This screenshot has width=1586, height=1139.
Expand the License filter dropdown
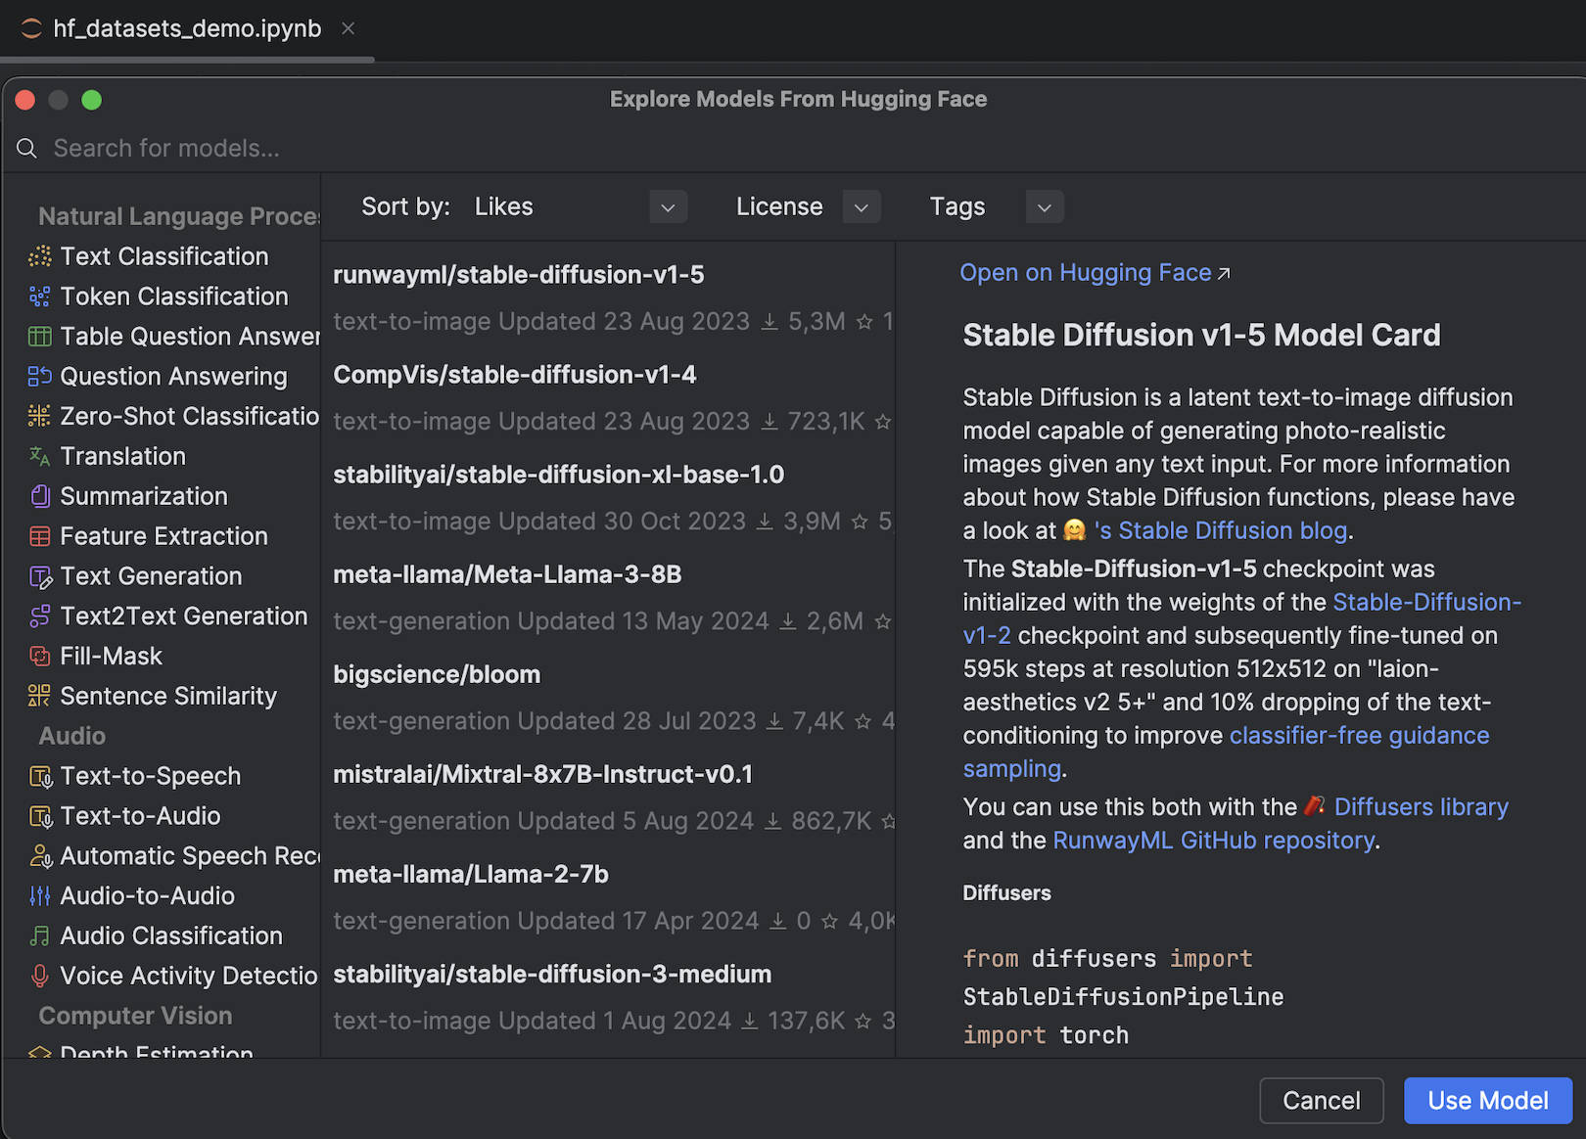point(861,206)
